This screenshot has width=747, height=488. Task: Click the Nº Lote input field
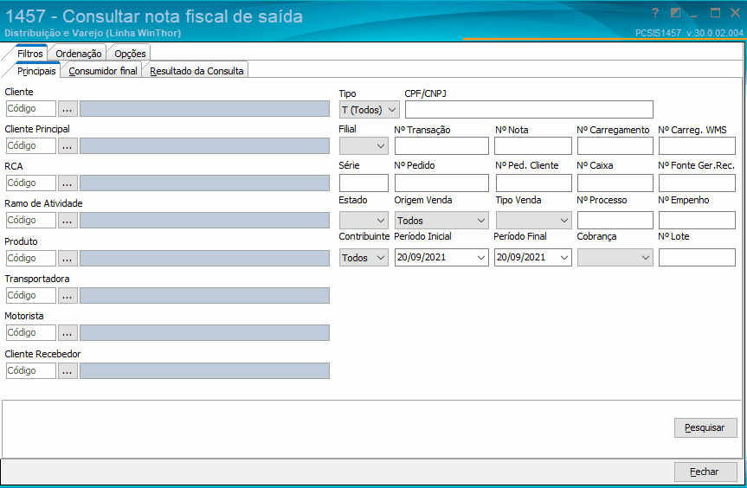697,258
